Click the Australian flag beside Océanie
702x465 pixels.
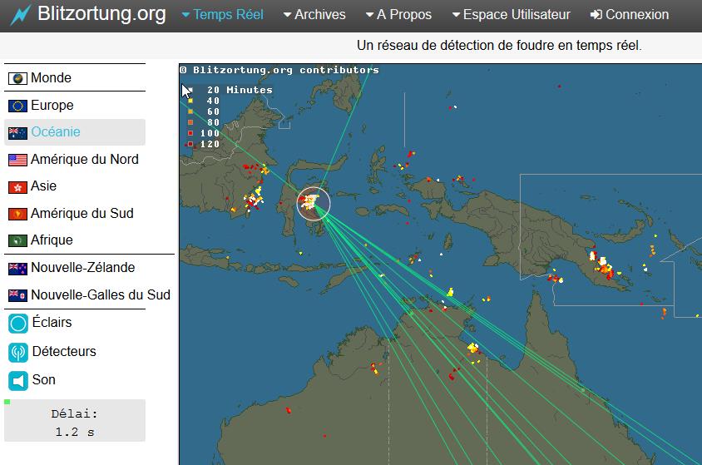tap(18, 133)
